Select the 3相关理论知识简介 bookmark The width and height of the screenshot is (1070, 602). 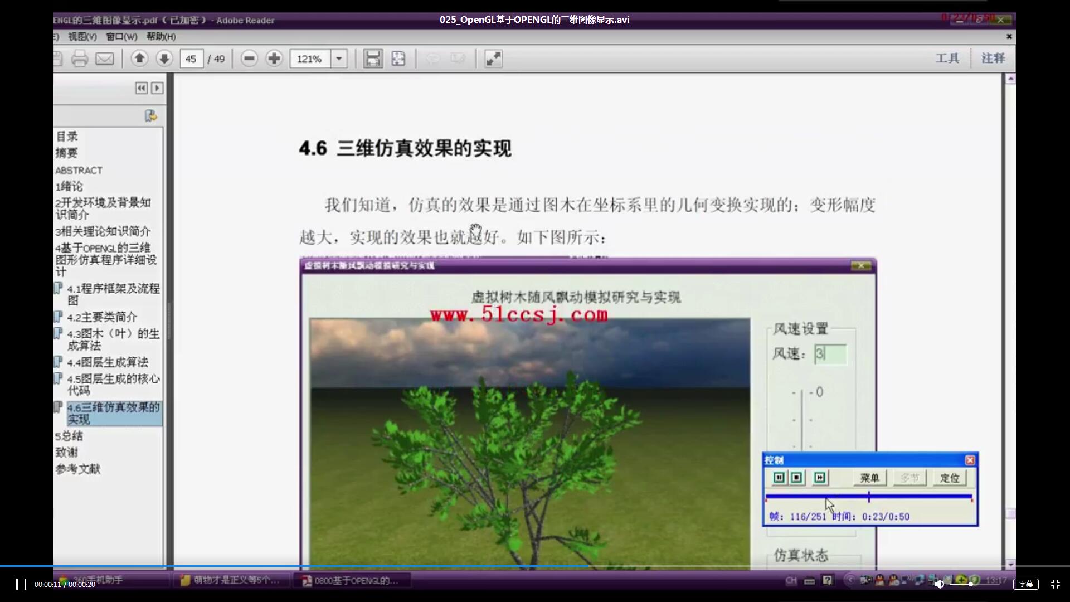(x=103, y=231)
